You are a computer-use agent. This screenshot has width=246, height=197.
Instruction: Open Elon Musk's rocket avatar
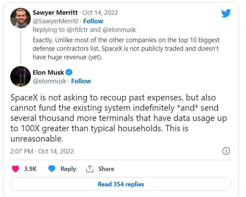point(21,76)
